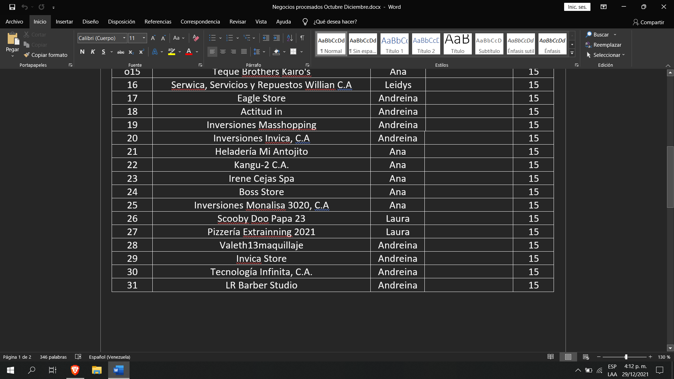This screenshot has width=674, height=379.
Task: Click Buscar to find text
Action: point(597,34)
